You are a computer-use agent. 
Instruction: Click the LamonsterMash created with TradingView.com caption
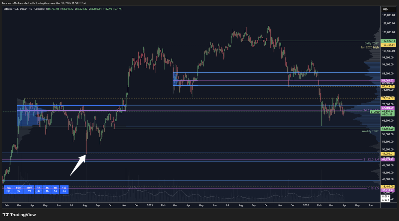pyautogui.click(x=44, y=3)
